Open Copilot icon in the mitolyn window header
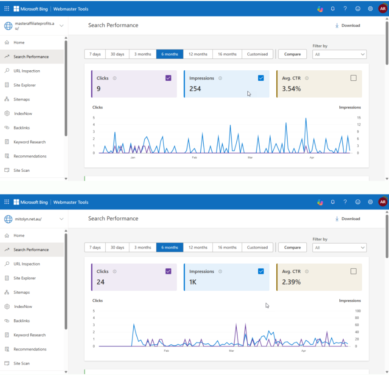Viewport: 389px width, 375px height. [320, 202]
